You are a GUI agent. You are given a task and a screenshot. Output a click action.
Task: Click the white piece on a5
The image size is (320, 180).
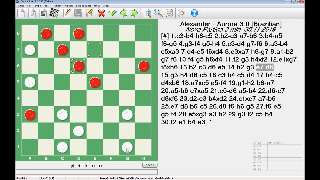click(x=30, y=82)
